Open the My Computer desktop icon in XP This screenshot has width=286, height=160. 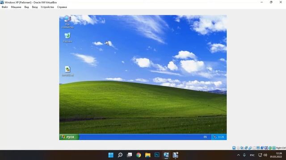click(x=67, y=21)
